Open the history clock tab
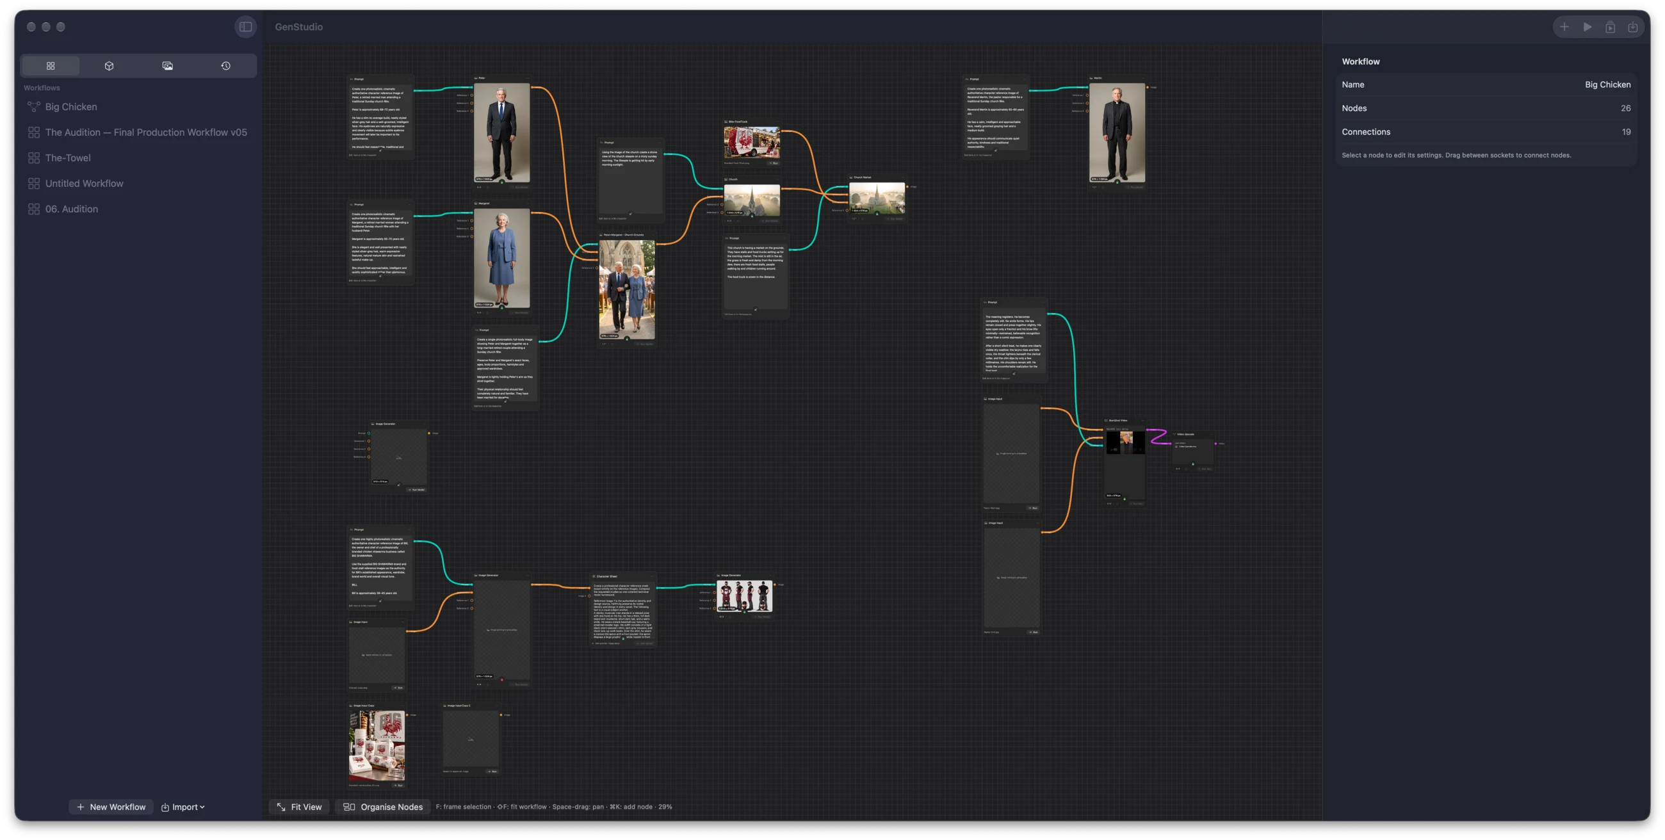This screenshot has height=840, width=1665. tap(225, 65)
